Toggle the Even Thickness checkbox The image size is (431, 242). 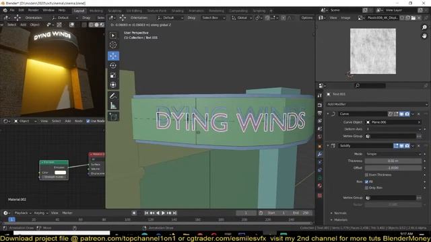pos(366,175)
